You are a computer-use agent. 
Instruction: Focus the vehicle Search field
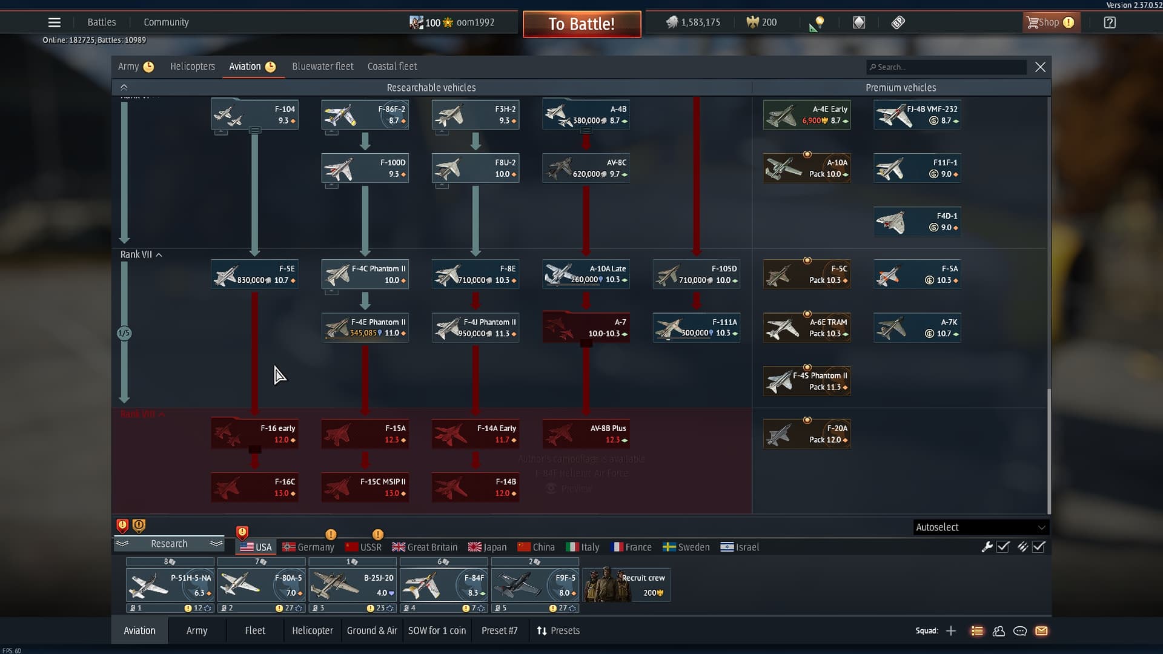946,67
